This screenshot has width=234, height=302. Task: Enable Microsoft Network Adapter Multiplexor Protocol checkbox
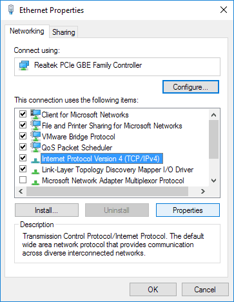pyautogui.click(x=23, y=179)
